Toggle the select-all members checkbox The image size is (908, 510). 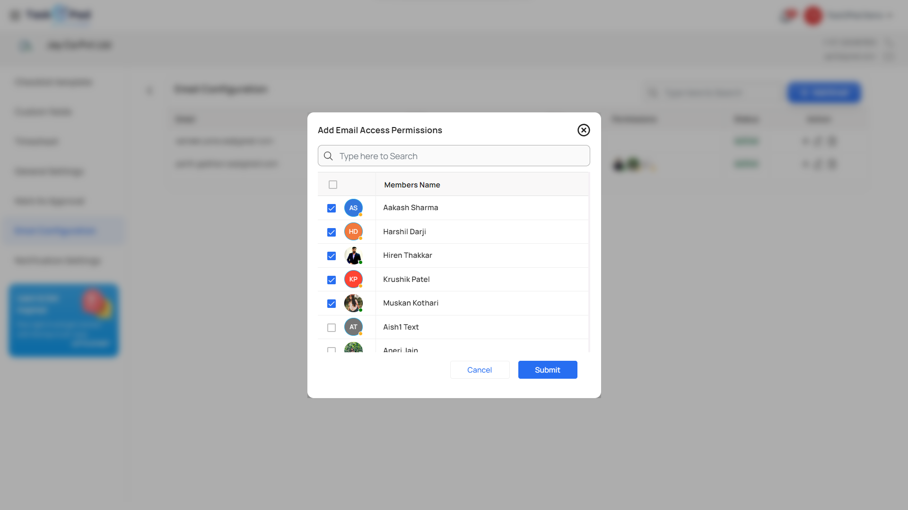point(333,185)
